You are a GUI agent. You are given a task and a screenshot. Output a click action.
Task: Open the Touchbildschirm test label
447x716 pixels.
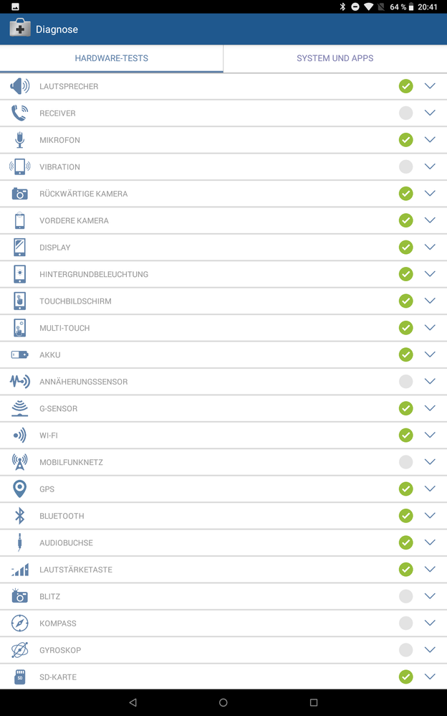(x=75, y=301)
